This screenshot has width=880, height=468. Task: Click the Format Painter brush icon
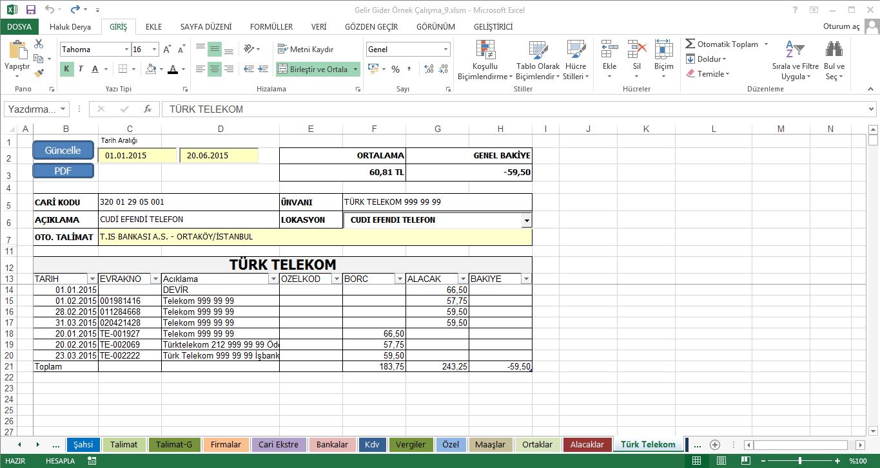pyautogui.click(x=39, y=73)
